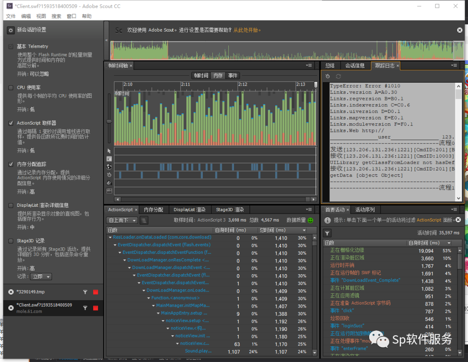468x362 pixels.
Task: Select the 内存 view toggle
Action: coord(218,76)
